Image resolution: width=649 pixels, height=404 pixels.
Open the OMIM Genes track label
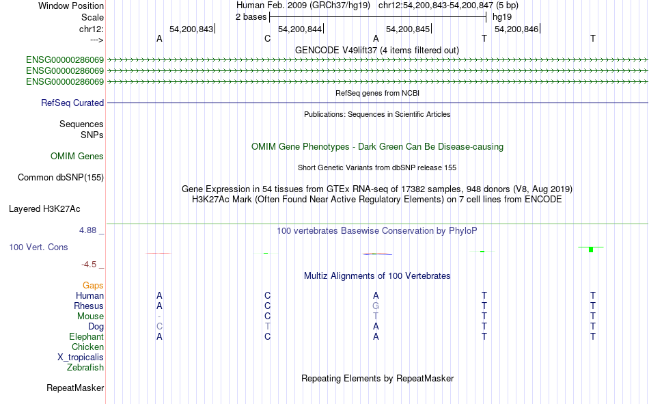(x=77, y=157)
